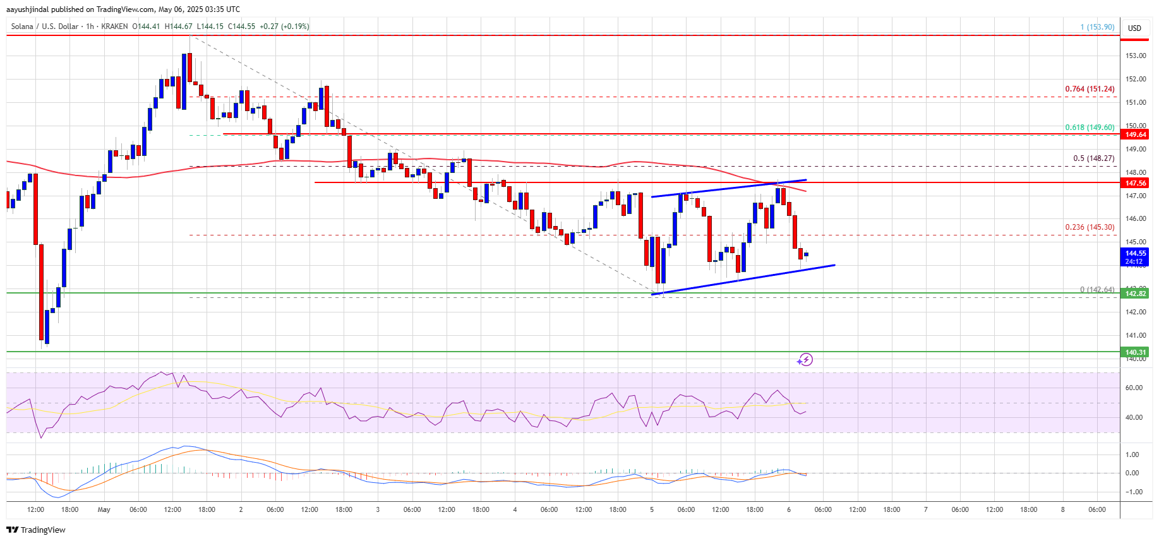1159x541 pixels.
Task: Click the KRAKEN exchange label
Action: click(x=114, y=27)
